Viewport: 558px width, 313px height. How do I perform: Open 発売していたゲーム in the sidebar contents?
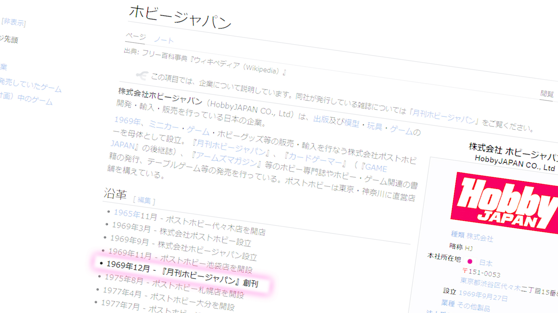31,85
